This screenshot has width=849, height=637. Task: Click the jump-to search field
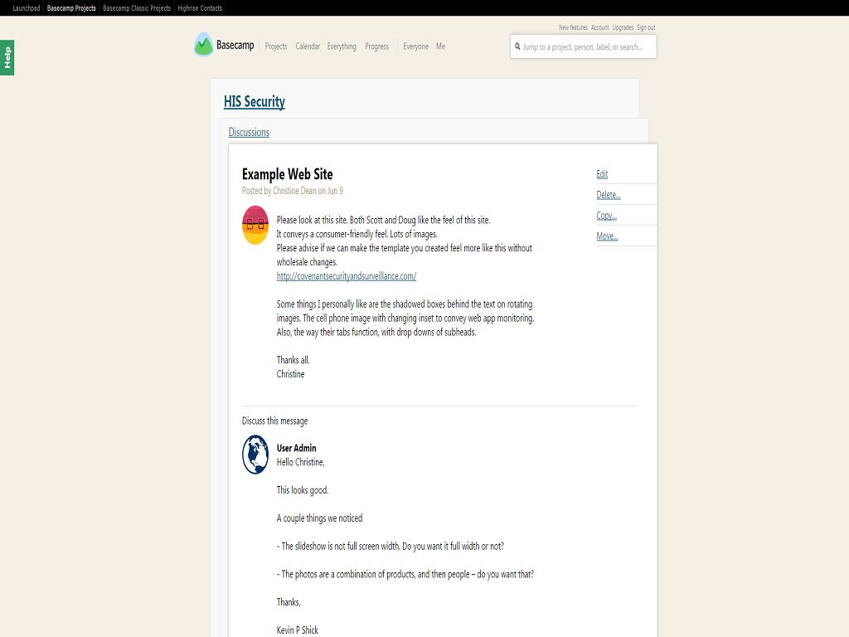tap(587, 46)
